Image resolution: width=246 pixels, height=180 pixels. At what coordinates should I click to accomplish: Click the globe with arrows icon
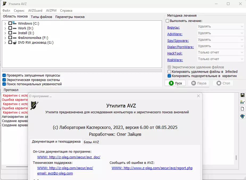point(242,116)
